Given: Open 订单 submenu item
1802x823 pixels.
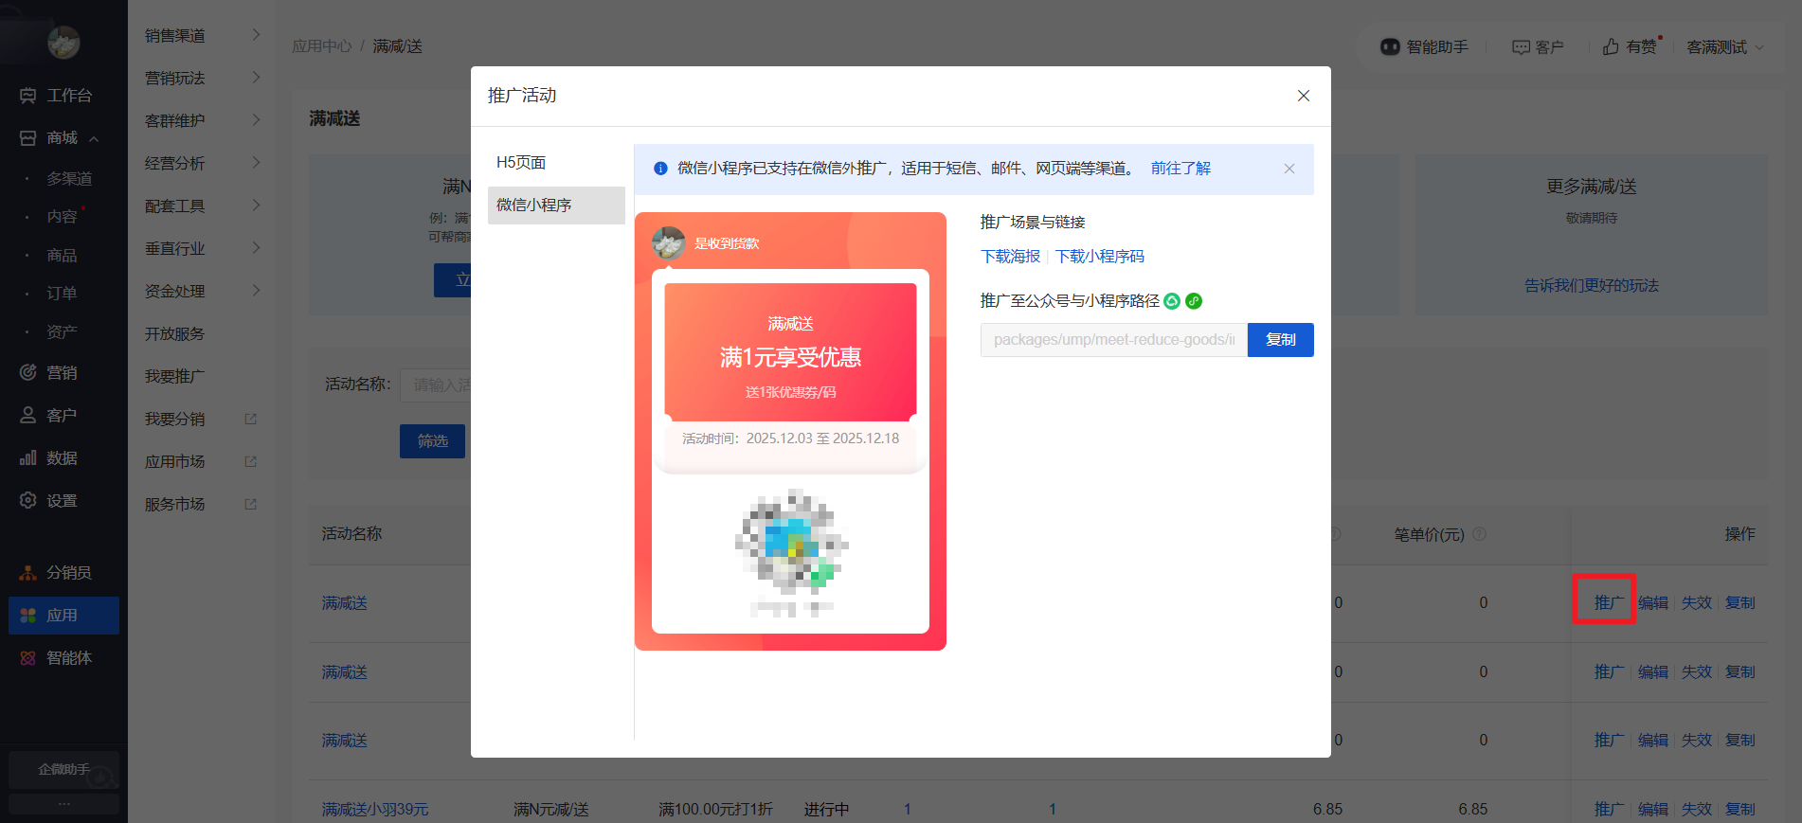Looking at the screenshot, I should [x=63, y=294].
